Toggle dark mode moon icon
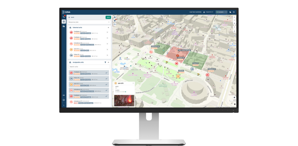The width and height of the screenshot is (298, 146). point(230,12)
